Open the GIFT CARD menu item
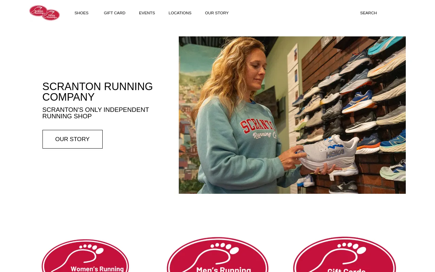Screen dimensions: 435x272 (115, 13)
